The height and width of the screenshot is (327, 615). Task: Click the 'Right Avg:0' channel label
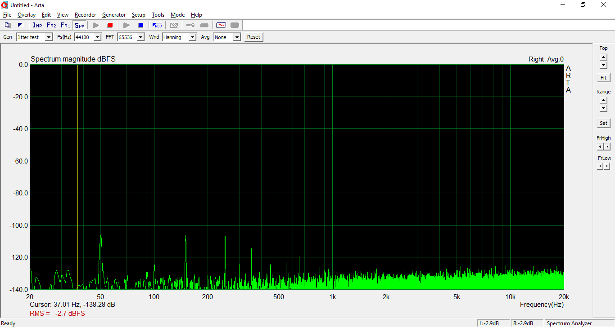pyautogui.click(x=546, y=59)
